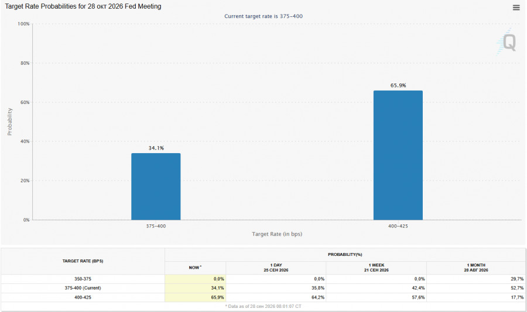This screenshot has width=527, height=312.
Task: Click the QuikStrike Q watermark logo
Action: (506, 41)
